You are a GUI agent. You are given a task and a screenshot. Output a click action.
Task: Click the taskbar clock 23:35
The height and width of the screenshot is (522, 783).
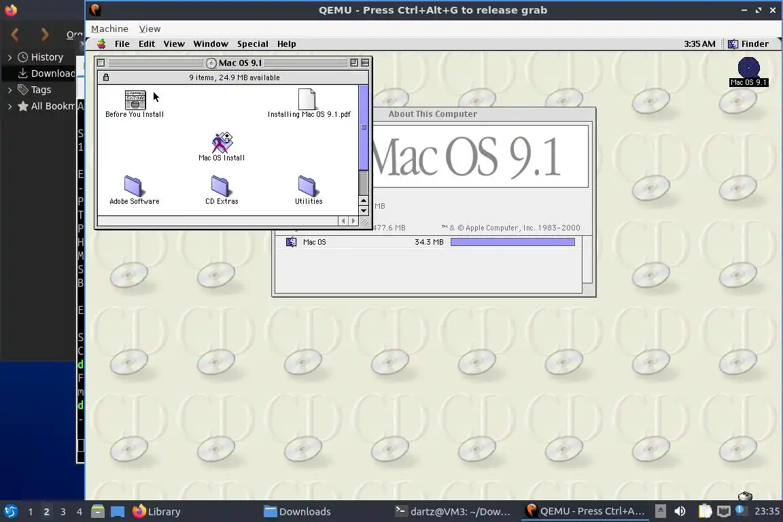point(767,512)
